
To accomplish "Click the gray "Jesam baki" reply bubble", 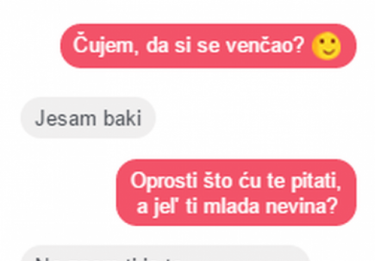I will point(88,117).
